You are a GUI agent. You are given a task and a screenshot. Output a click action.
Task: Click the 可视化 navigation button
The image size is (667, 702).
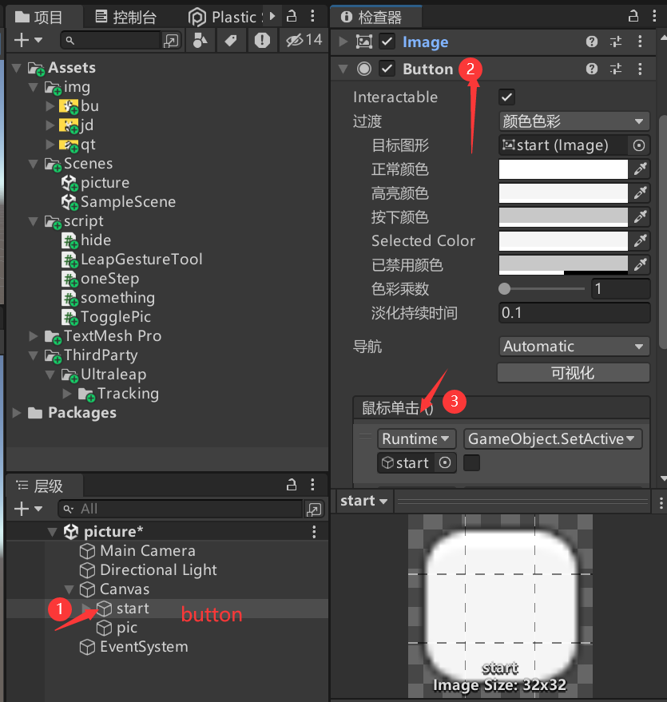tap(574, 372)
